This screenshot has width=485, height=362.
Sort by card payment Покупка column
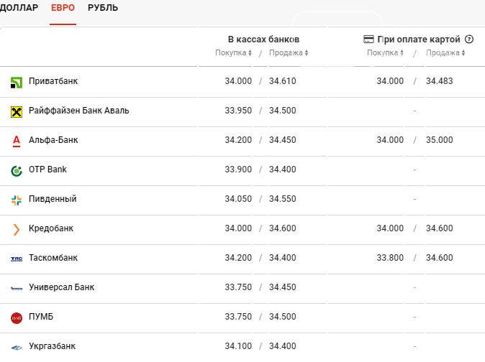(x=385, y=53)
